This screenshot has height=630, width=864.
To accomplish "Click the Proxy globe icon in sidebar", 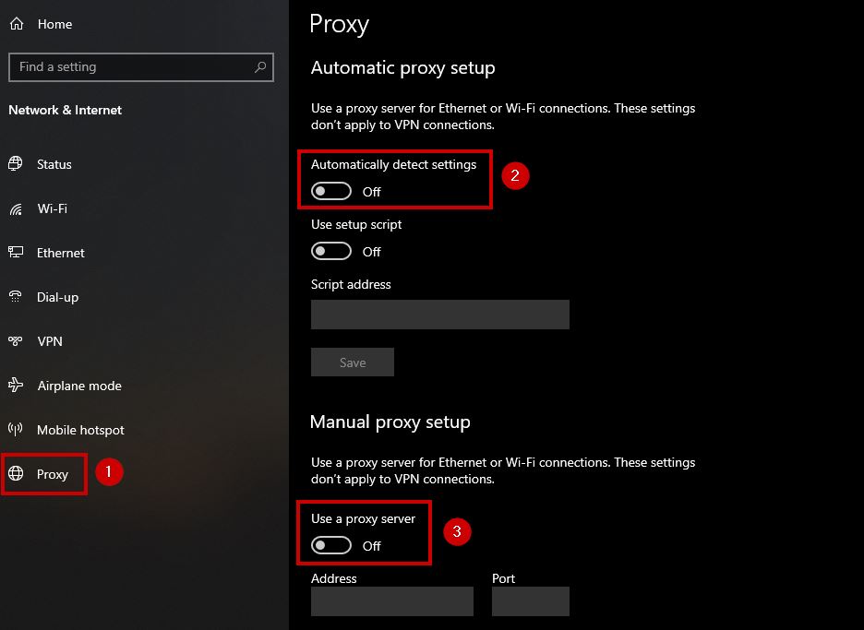I will [x=16, y=474].
